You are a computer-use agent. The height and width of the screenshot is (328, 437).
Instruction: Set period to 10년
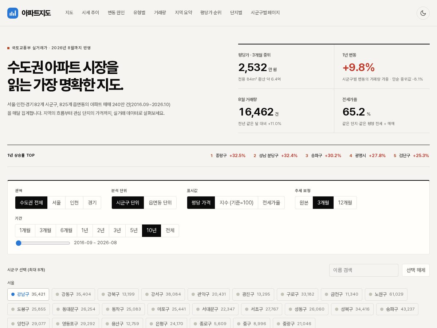[151, 231]
